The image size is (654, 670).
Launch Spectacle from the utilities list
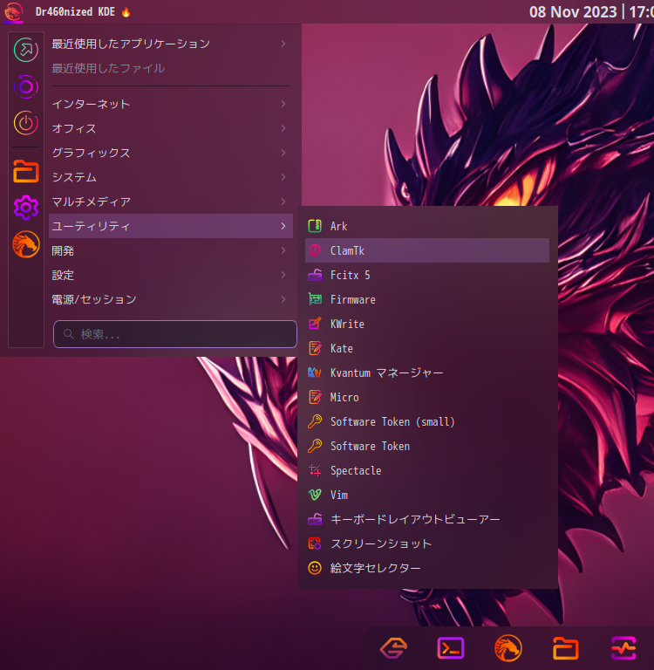point(427,470)
